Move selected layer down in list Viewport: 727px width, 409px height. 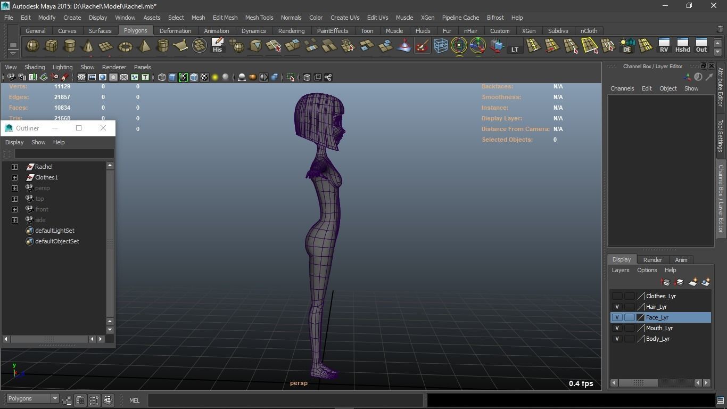pyautogui.click(x=679, y=282)
